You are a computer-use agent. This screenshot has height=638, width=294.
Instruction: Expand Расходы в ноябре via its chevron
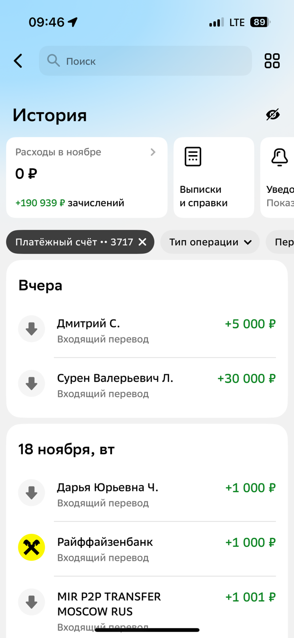coord(153,152)
